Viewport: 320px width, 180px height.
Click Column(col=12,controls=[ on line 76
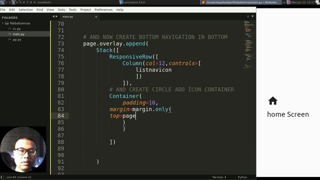[x=161, y=63]
